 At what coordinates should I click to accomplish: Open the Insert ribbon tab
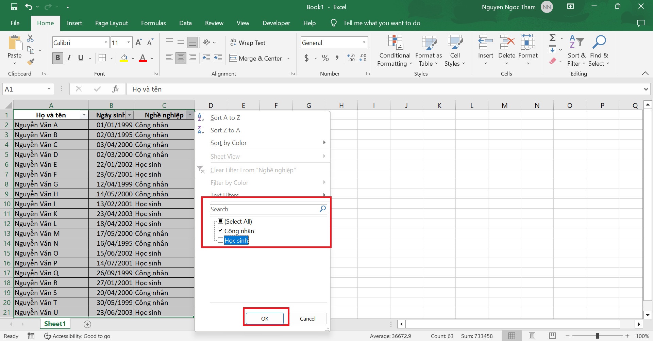tap(74, 23)
